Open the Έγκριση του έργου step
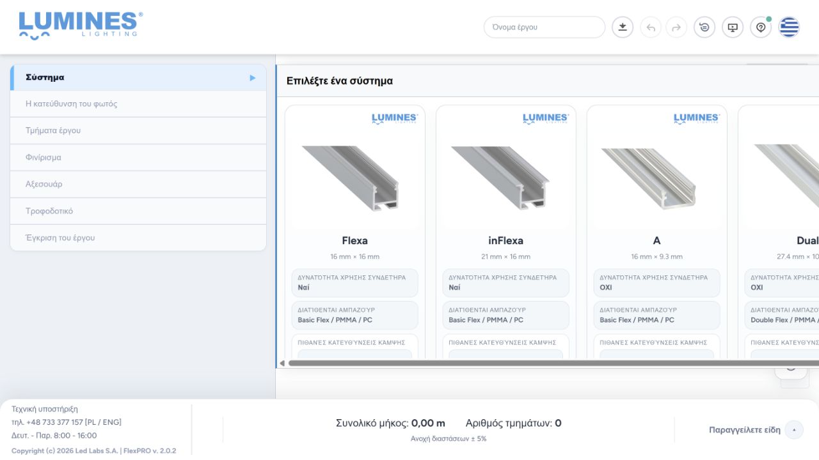Image resolution: width=819 pixels, height=460 pixels. (x=138, y=238)
